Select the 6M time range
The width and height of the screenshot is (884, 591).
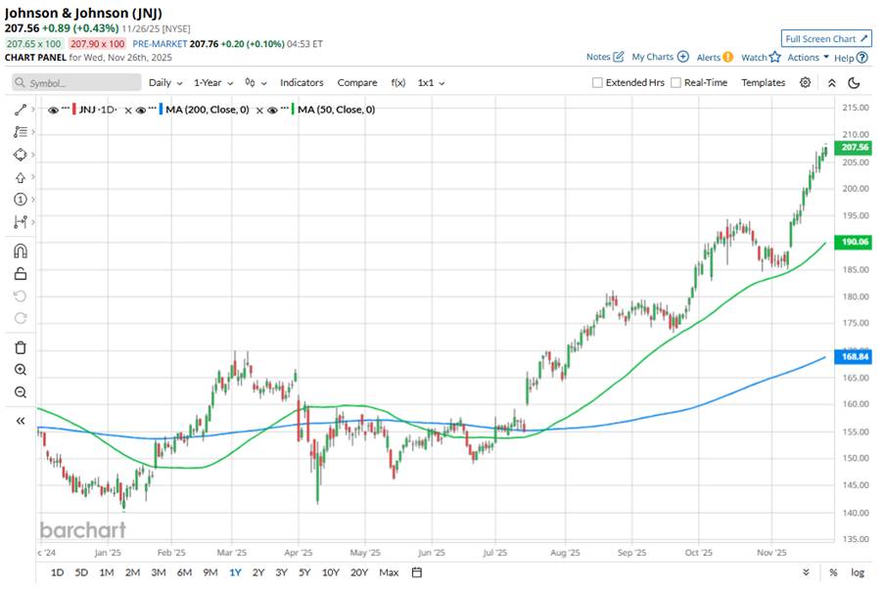[x=184, y=572]
